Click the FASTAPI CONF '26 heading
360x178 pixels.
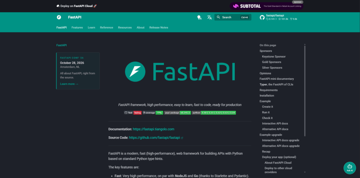[x=72, y=58]
